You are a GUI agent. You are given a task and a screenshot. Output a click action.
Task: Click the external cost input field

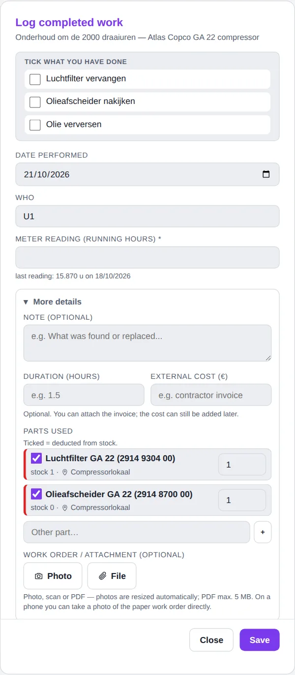[x=211, y=395]
